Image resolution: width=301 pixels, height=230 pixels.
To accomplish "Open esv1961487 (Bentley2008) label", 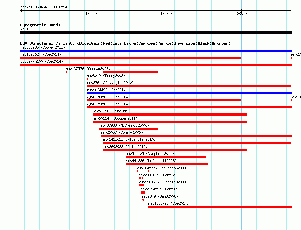I will 163,182.
